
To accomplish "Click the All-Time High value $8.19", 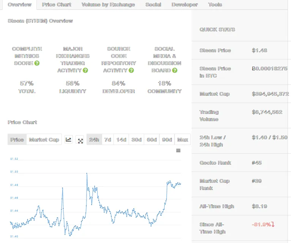I will (260, 206).
